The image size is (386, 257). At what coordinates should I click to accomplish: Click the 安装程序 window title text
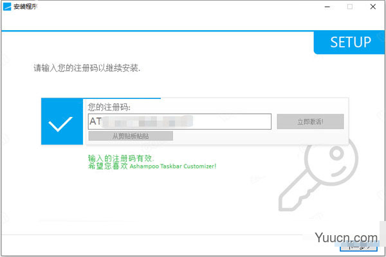25,6
